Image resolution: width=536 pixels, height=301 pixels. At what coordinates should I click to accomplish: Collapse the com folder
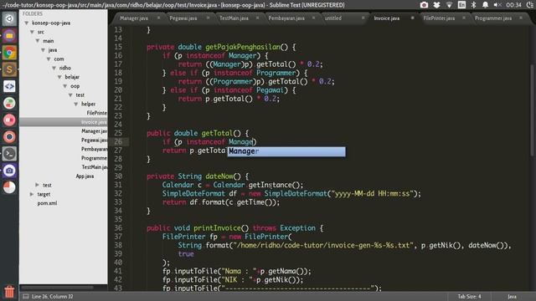[49, 59]
